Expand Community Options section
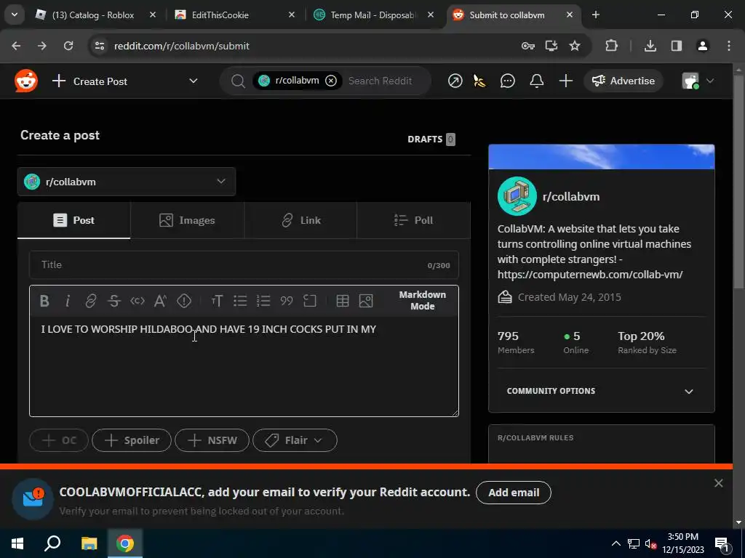745x558 pixels. (601, 391)
